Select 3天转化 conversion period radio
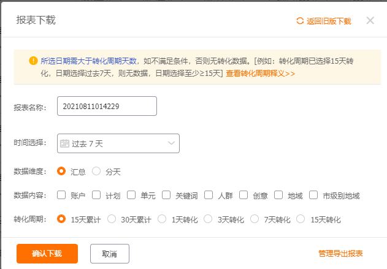This screenshot has height=269, width=387. pyautogui.click(x=208, y=219)
